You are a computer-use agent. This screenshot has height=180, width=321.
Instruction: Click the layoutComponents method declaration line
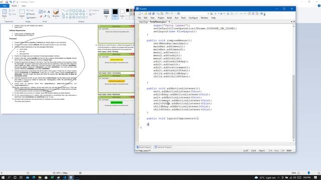click(173, 118)
